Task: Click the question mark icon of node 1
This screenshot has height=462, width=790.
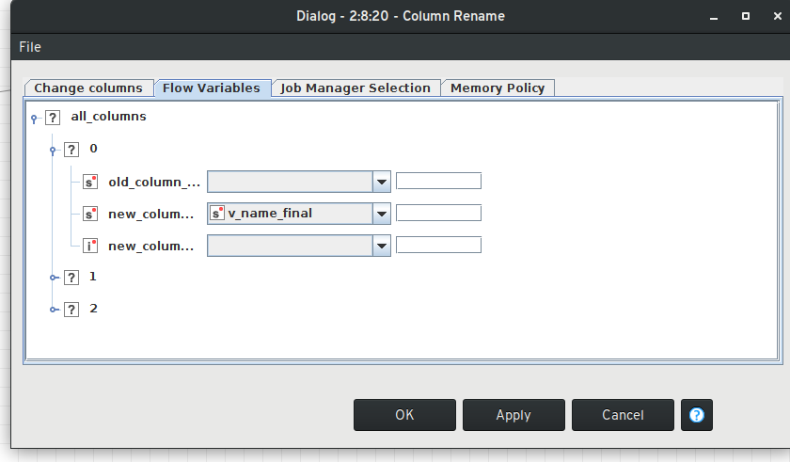Action: click(x=71, y=278)
